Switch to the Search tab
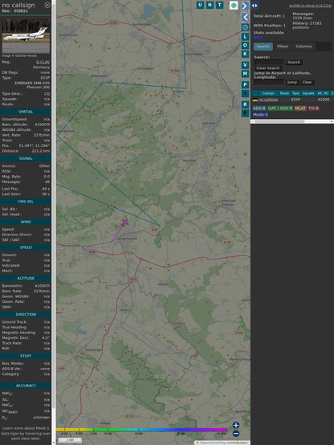 pos(263,47)
